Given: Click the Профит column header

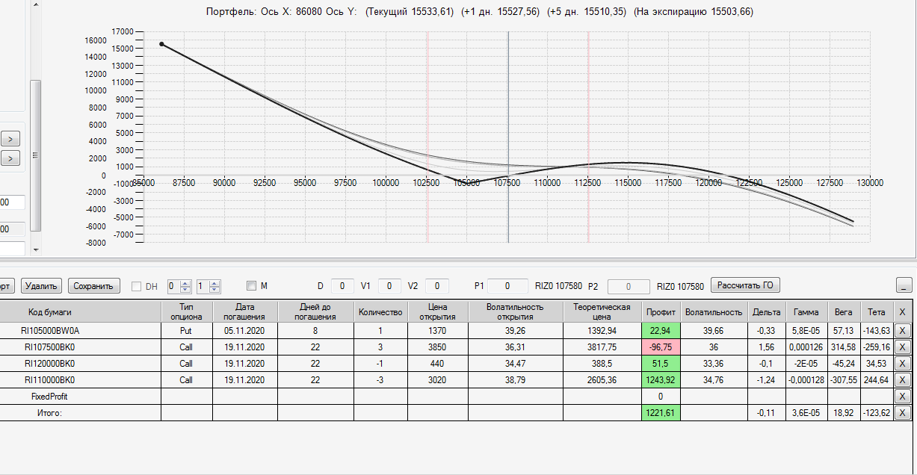Looking at the screenshot, I should 661,312.
